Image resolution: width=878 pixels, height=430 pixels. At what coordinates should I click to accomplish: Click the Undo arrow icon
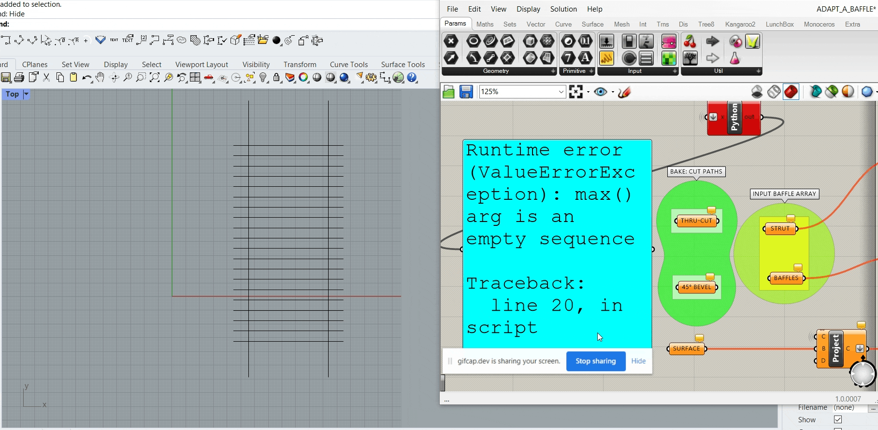pos(87,78)
